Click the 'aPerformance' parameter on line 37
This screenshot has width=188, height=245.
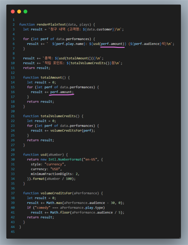(85, 193)
